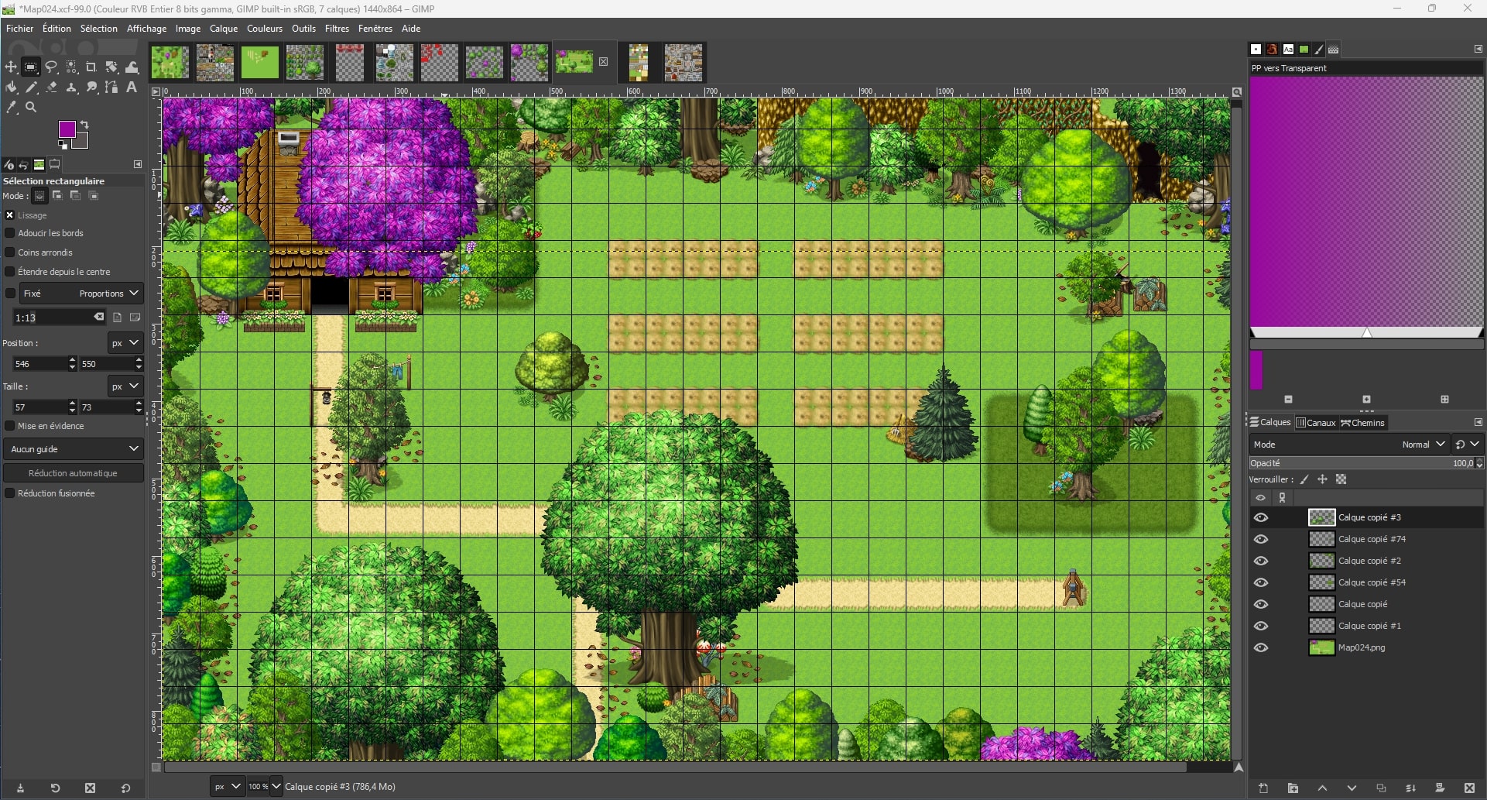1487x800 pixels.
Task: Select the Rectangle Select tool
Action: (x=31, y=67)
